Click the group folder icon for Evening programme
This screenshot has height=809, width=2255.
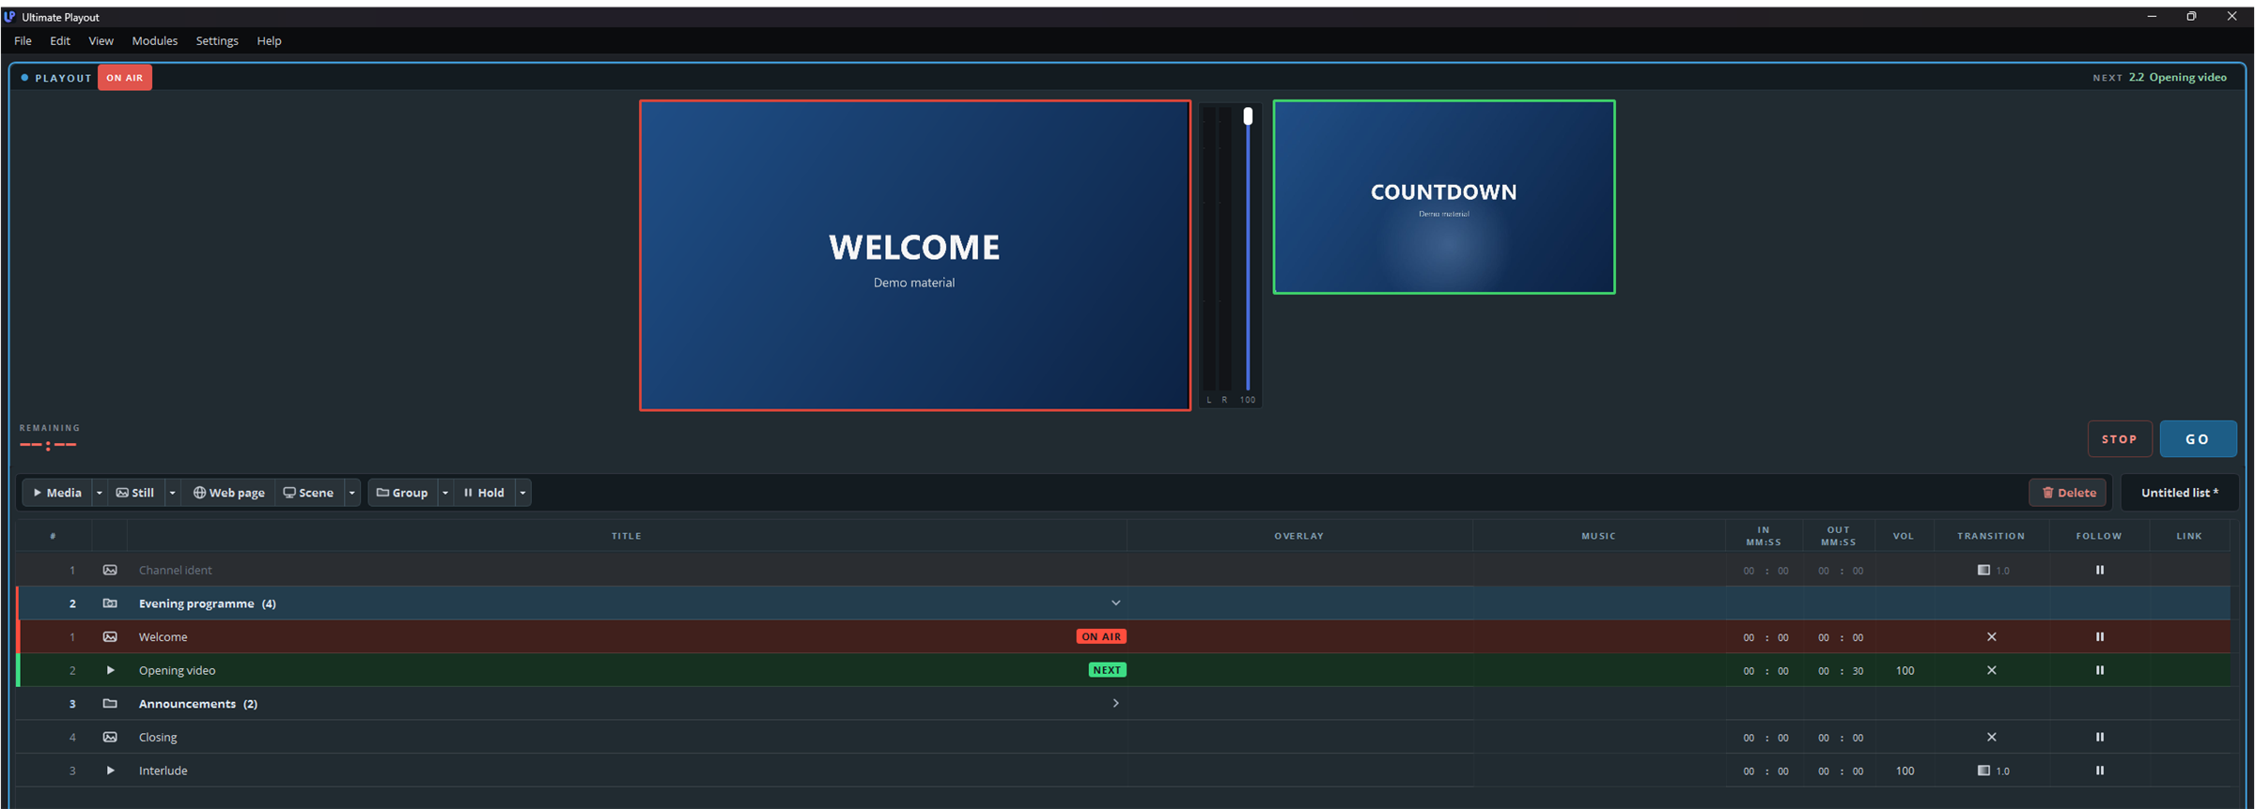[110, 603]
